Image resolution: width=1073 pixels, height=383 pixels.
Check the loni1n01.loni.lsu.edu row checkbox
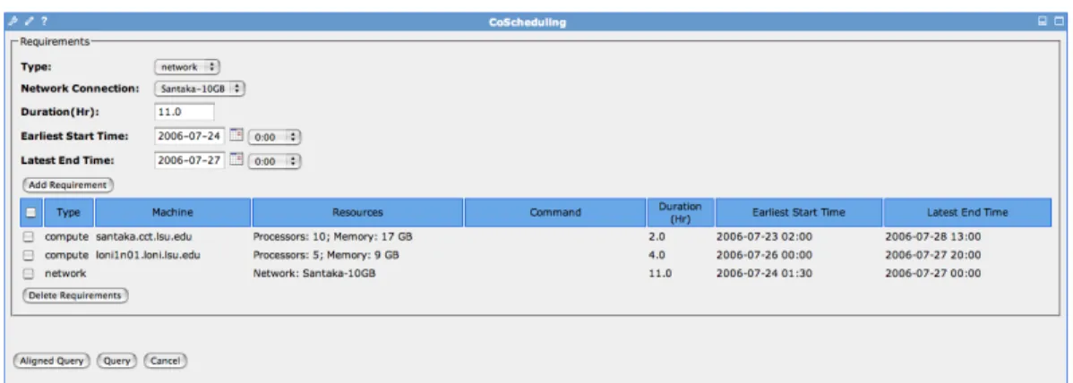click(29, 255)
